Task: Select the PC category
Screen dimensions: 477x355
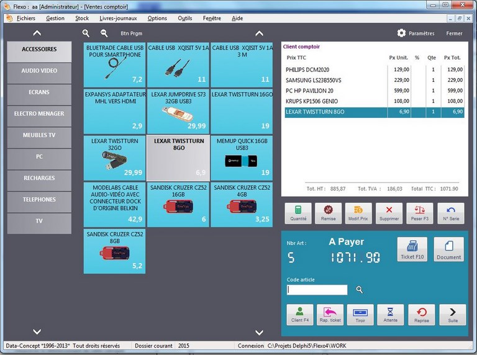Action: click(x=39, y=160)
